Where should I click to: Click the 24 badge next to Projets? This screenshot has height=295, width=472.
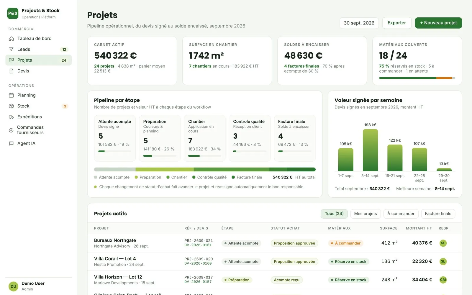(x=64, y=60)
